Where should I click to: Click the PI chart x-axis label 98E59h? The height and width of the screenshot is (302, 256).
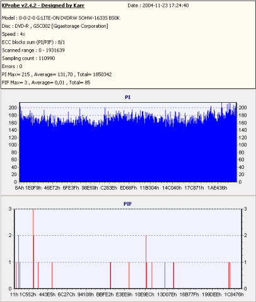(90, 188)
